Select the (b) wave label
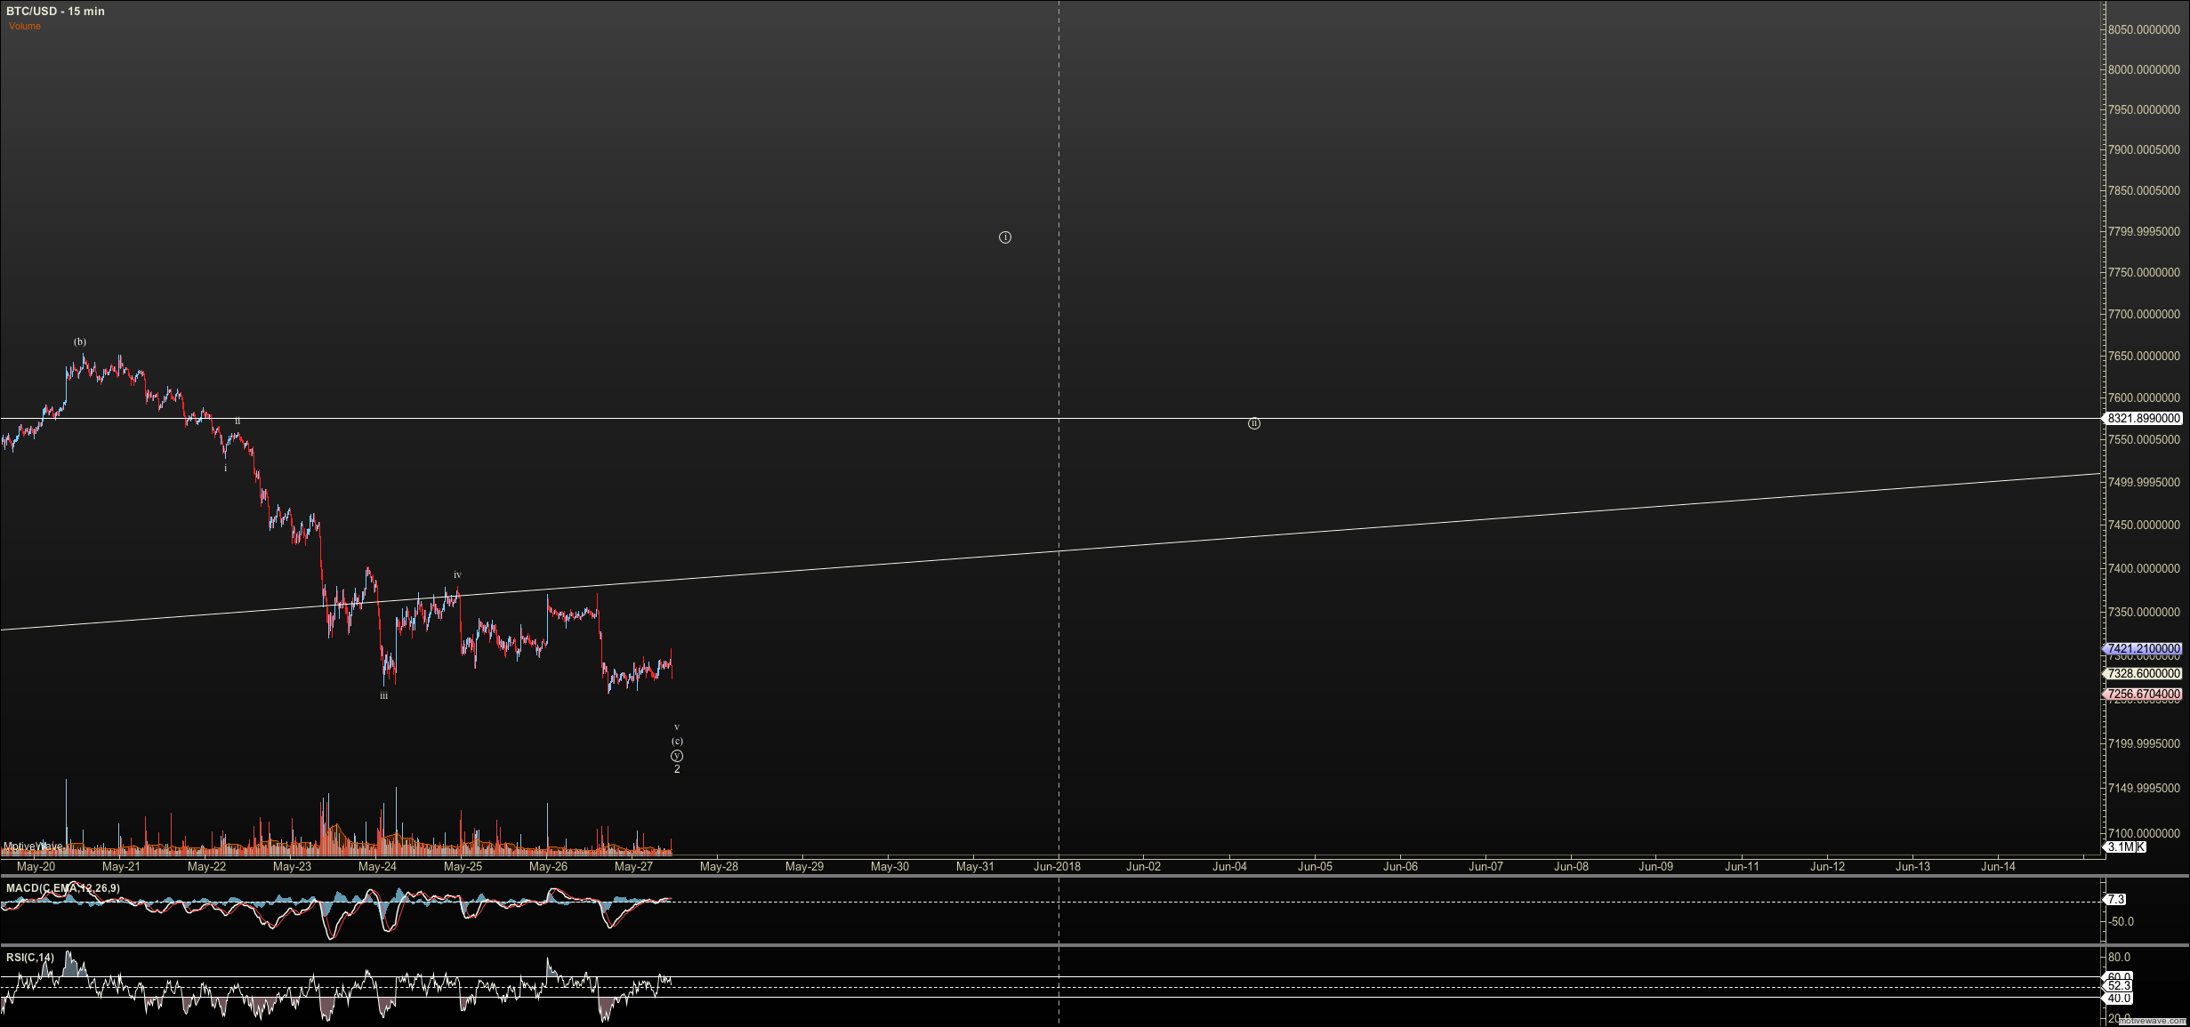2190x1027 pixels. [x=80, y=341]
